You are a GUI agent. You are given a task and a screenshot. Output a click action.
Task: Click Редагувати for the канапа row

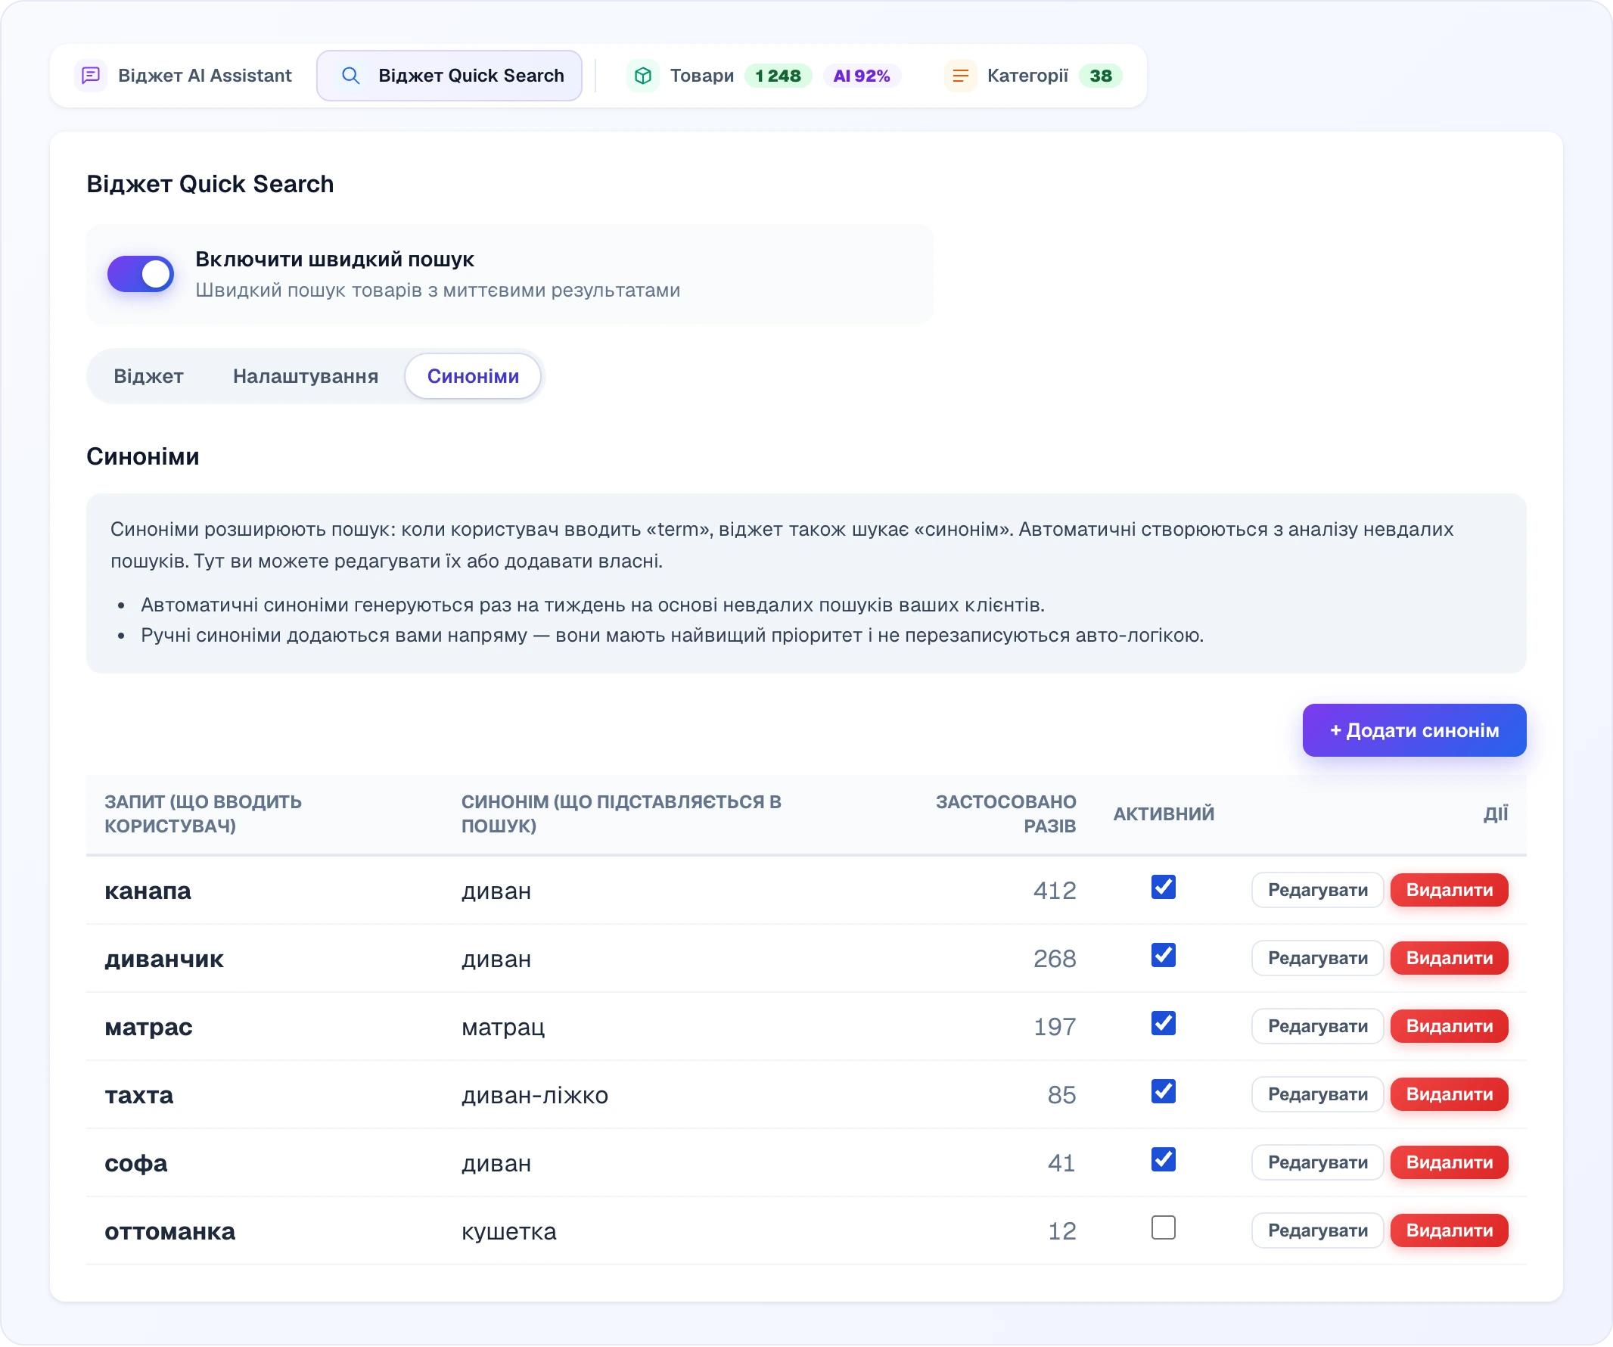(x=1317, y=890)
